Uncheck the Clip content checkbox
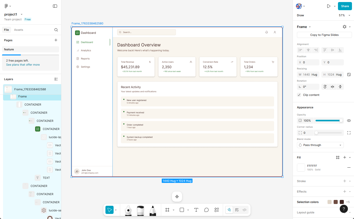354x219 pixels. [299, 95]
